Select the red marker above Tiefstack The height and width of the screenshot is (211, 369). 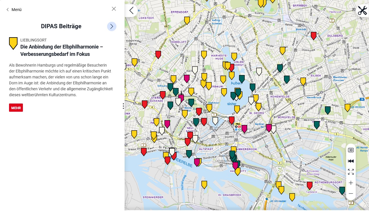[x=310, y=186]
